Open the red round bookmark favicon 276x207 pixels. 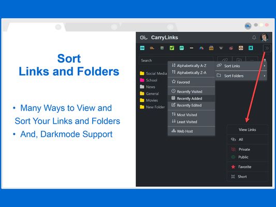coord(231,48)
